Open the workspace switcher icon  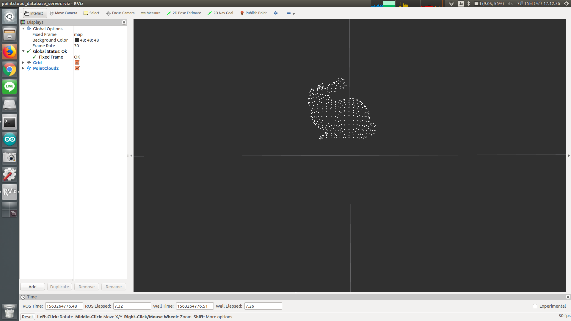click(x=10, y=210)
